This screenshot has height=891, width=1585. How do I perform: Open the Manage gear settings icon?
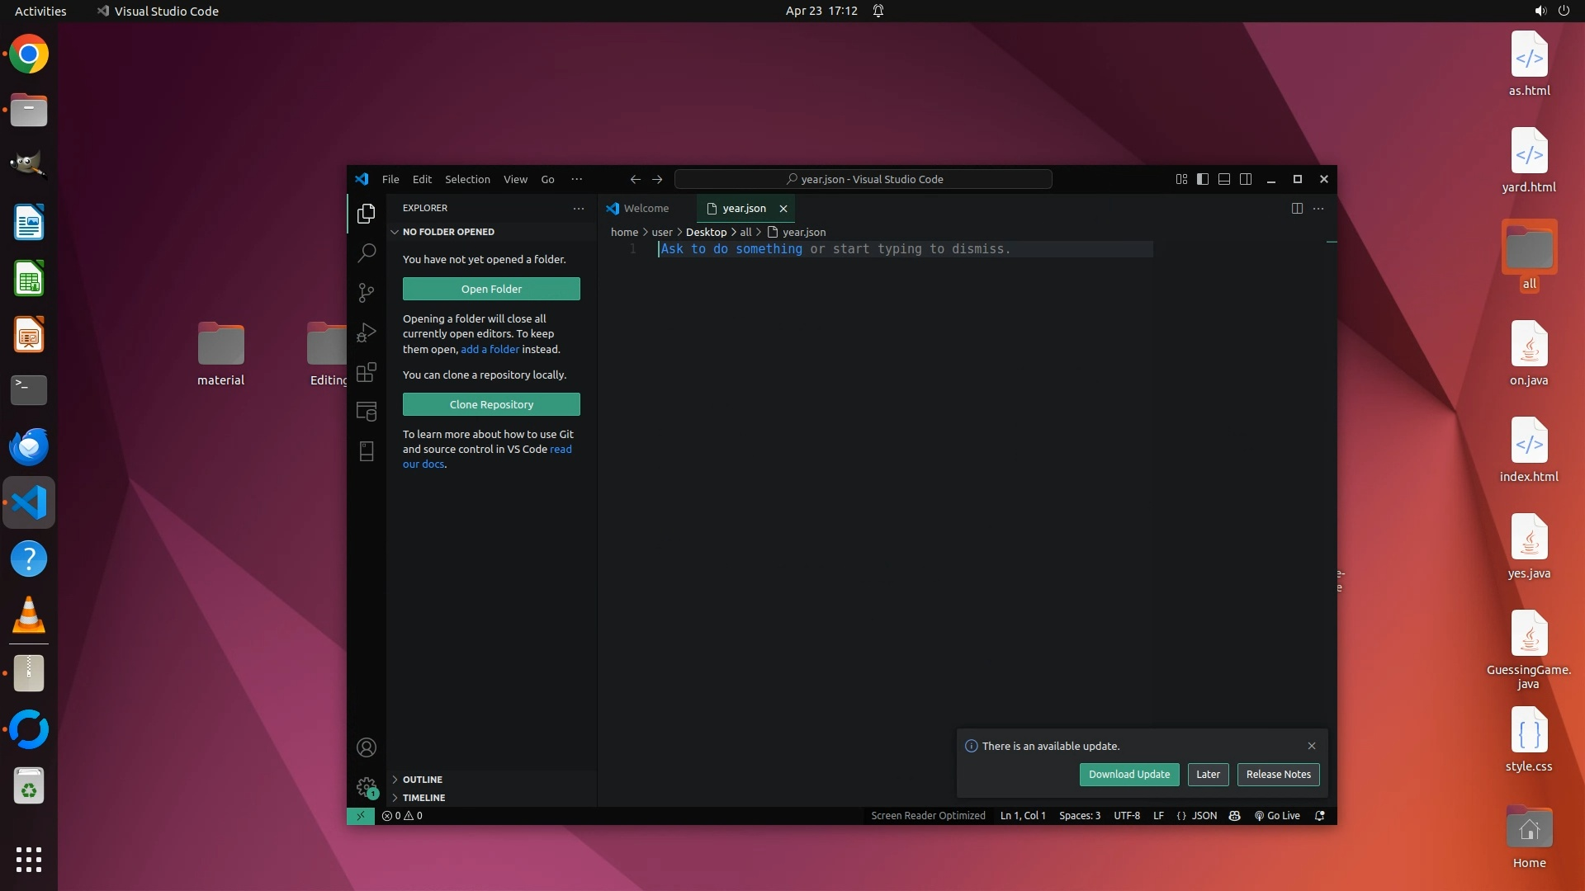click(x=367, y=787)
